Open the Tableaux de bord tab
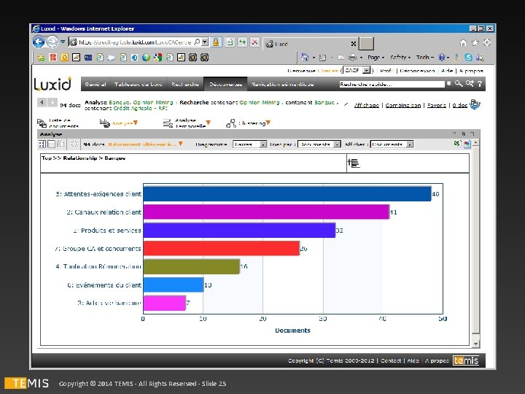 [x=139, y=84]
